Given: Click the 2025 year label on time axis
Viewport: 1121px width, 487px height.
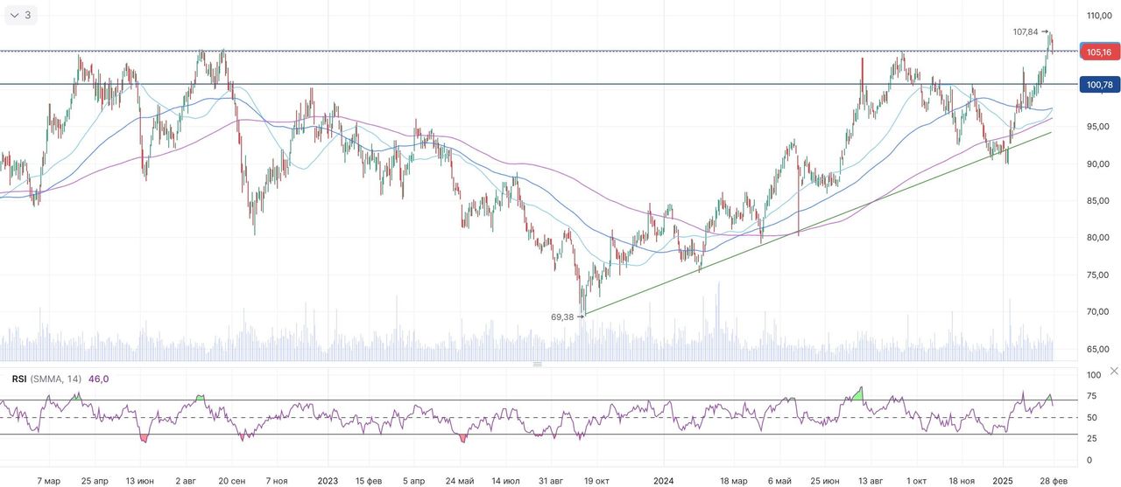Looking at the screenshot, I should point(1003,481).
